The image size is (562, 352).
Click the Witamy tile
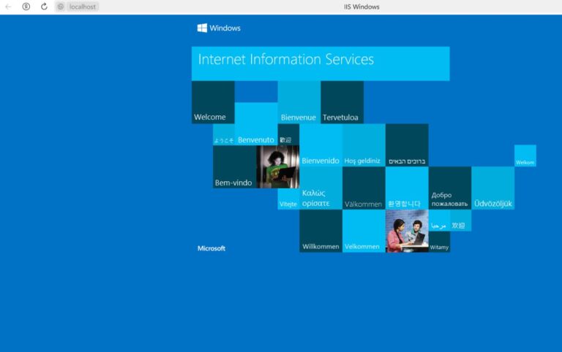(x=439, y=242)
